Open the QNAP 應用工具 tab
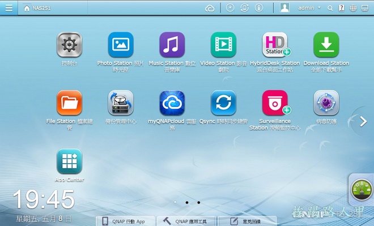This screenshot has width=374, height=226. pyautogui.click(x=186, y=221)
